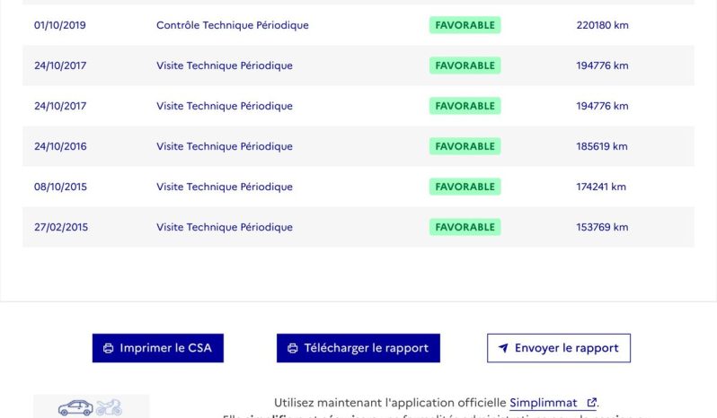Image resolution: width=717 pixels, height=418 pixels.
Task: Click the car illustration icon
Action: (75, 407)
